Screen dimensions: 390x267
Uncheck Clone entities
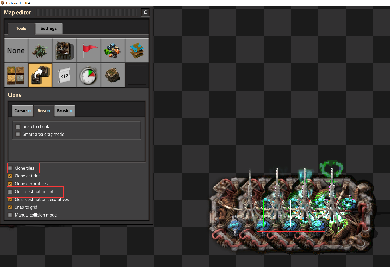[10, 176]
